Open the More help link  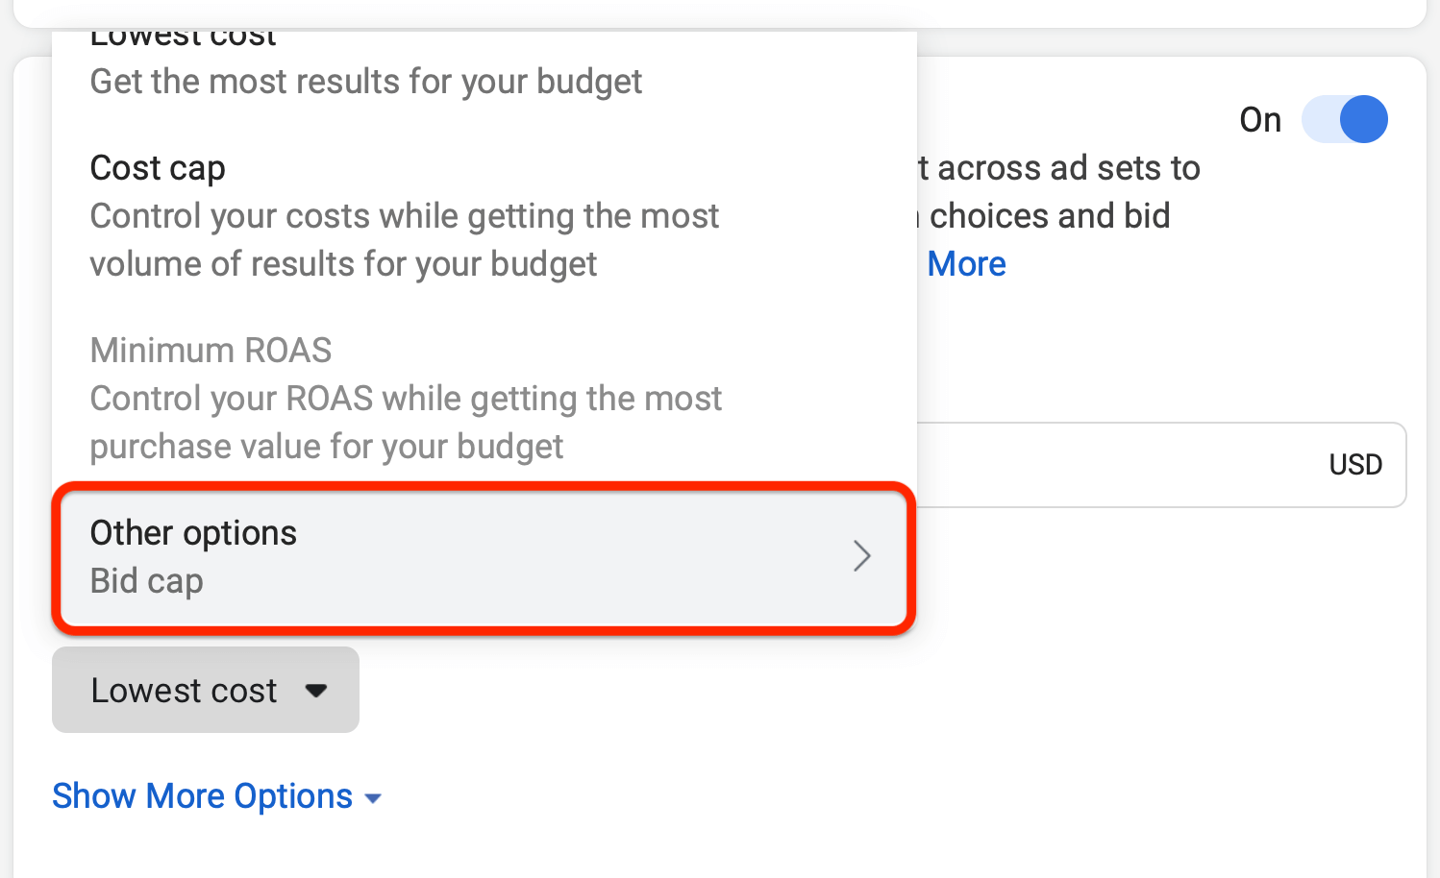tap(966, 263)
